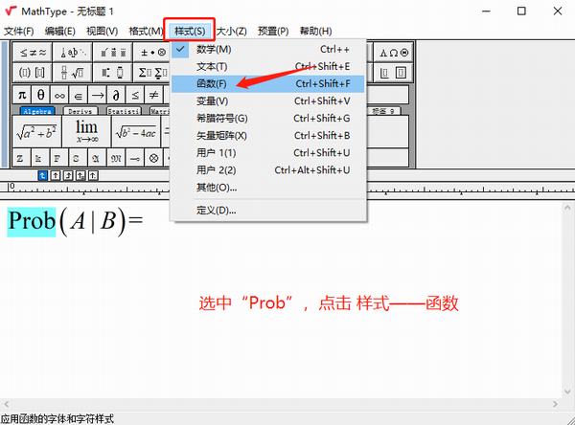Open the spaces and ellipses palette
The height and width of the screenshot is (425, 575).
(73, 53)
